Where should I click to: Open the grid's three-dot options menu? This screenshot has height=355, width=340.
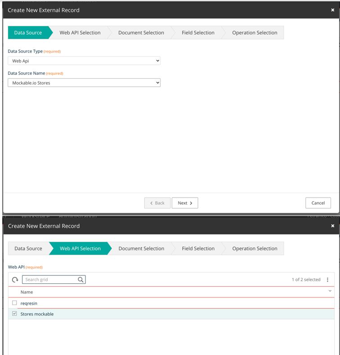(327, 280)
